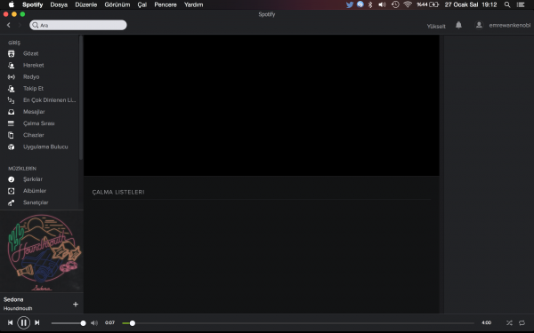
Task: Pause the current song
Action: (x=23, y=323)
